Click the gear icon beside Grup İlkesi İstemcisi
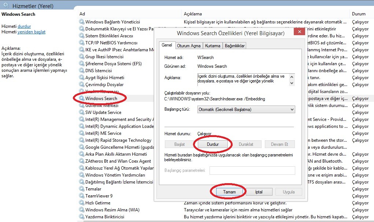The height and width of the screenshot is (222, 374). (82, 56)
